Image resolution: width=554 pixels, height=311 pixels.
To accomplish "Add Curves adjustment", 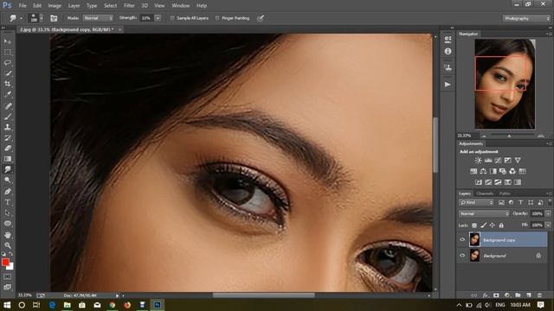I will pyautogui.click(x=498, y=161).
